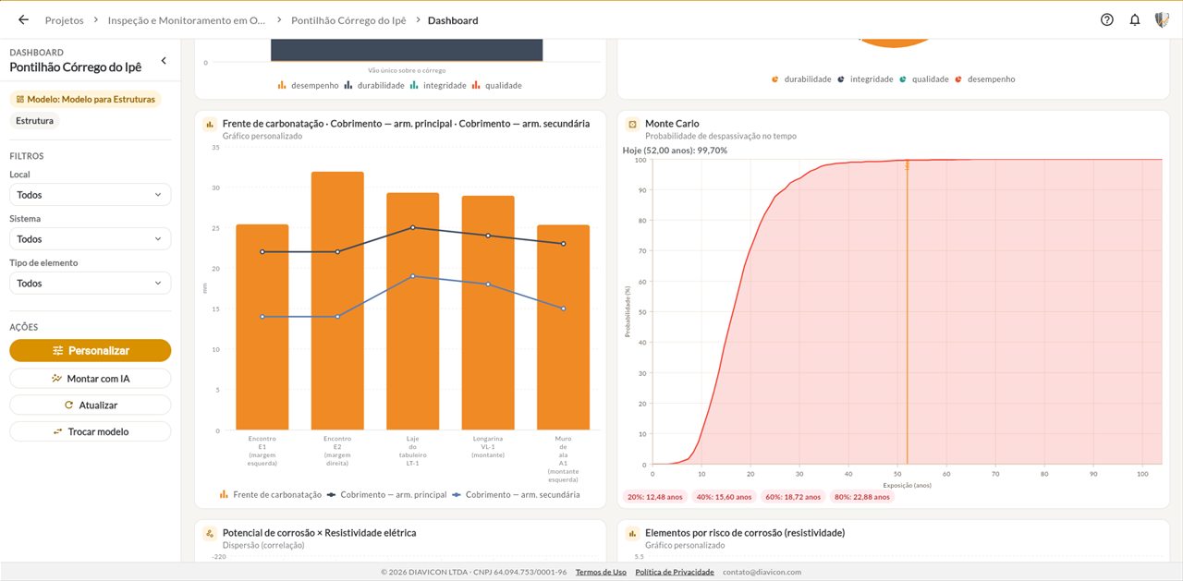Image resolution: width=1183 pixels, height=581 pixels.
Task: Click contato@diavicon.com email
Action: [762, 572]
